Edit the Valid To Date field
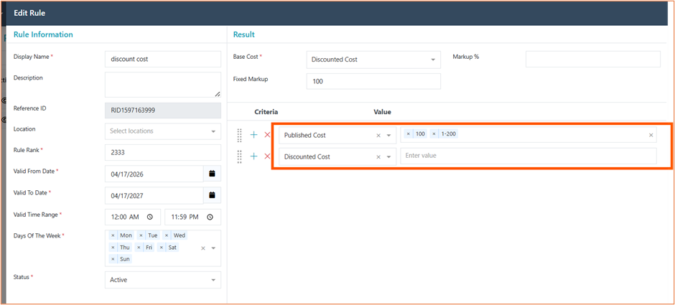675x305 pixels. click(x=154, y=195)
